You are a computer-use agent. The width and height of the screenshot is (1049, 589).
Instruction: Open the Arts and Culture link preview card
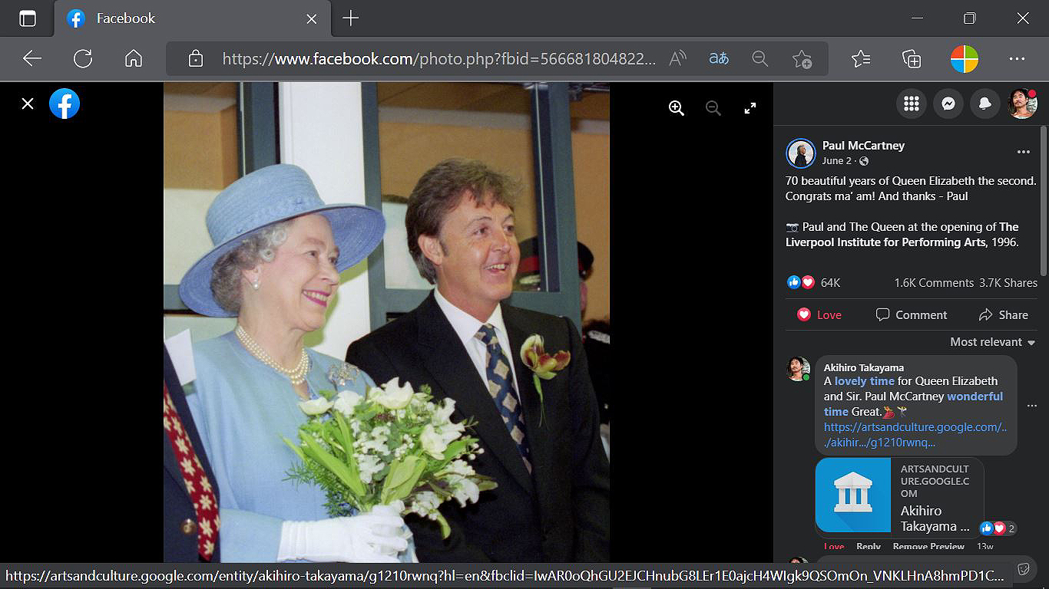click(x=899, y=495)
